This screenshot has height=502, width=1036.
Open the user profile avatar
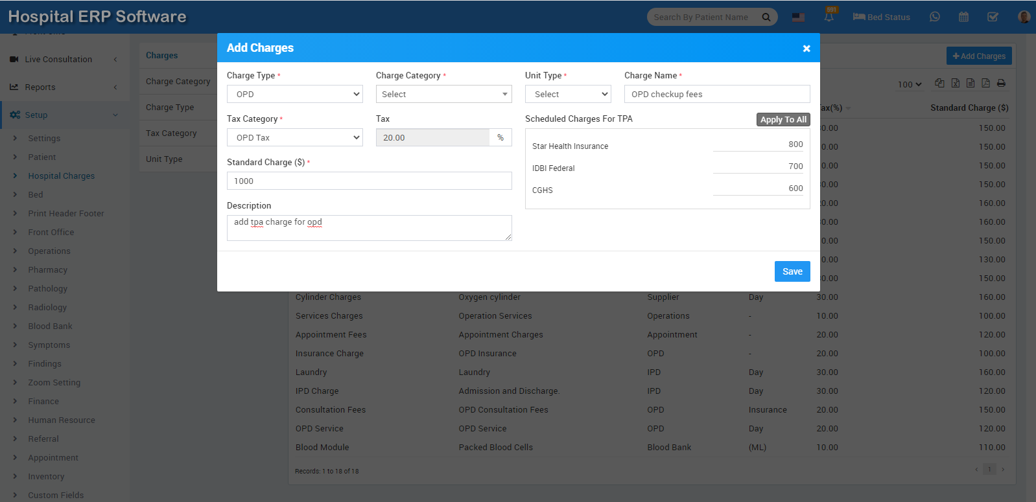tap(1024, 17)
